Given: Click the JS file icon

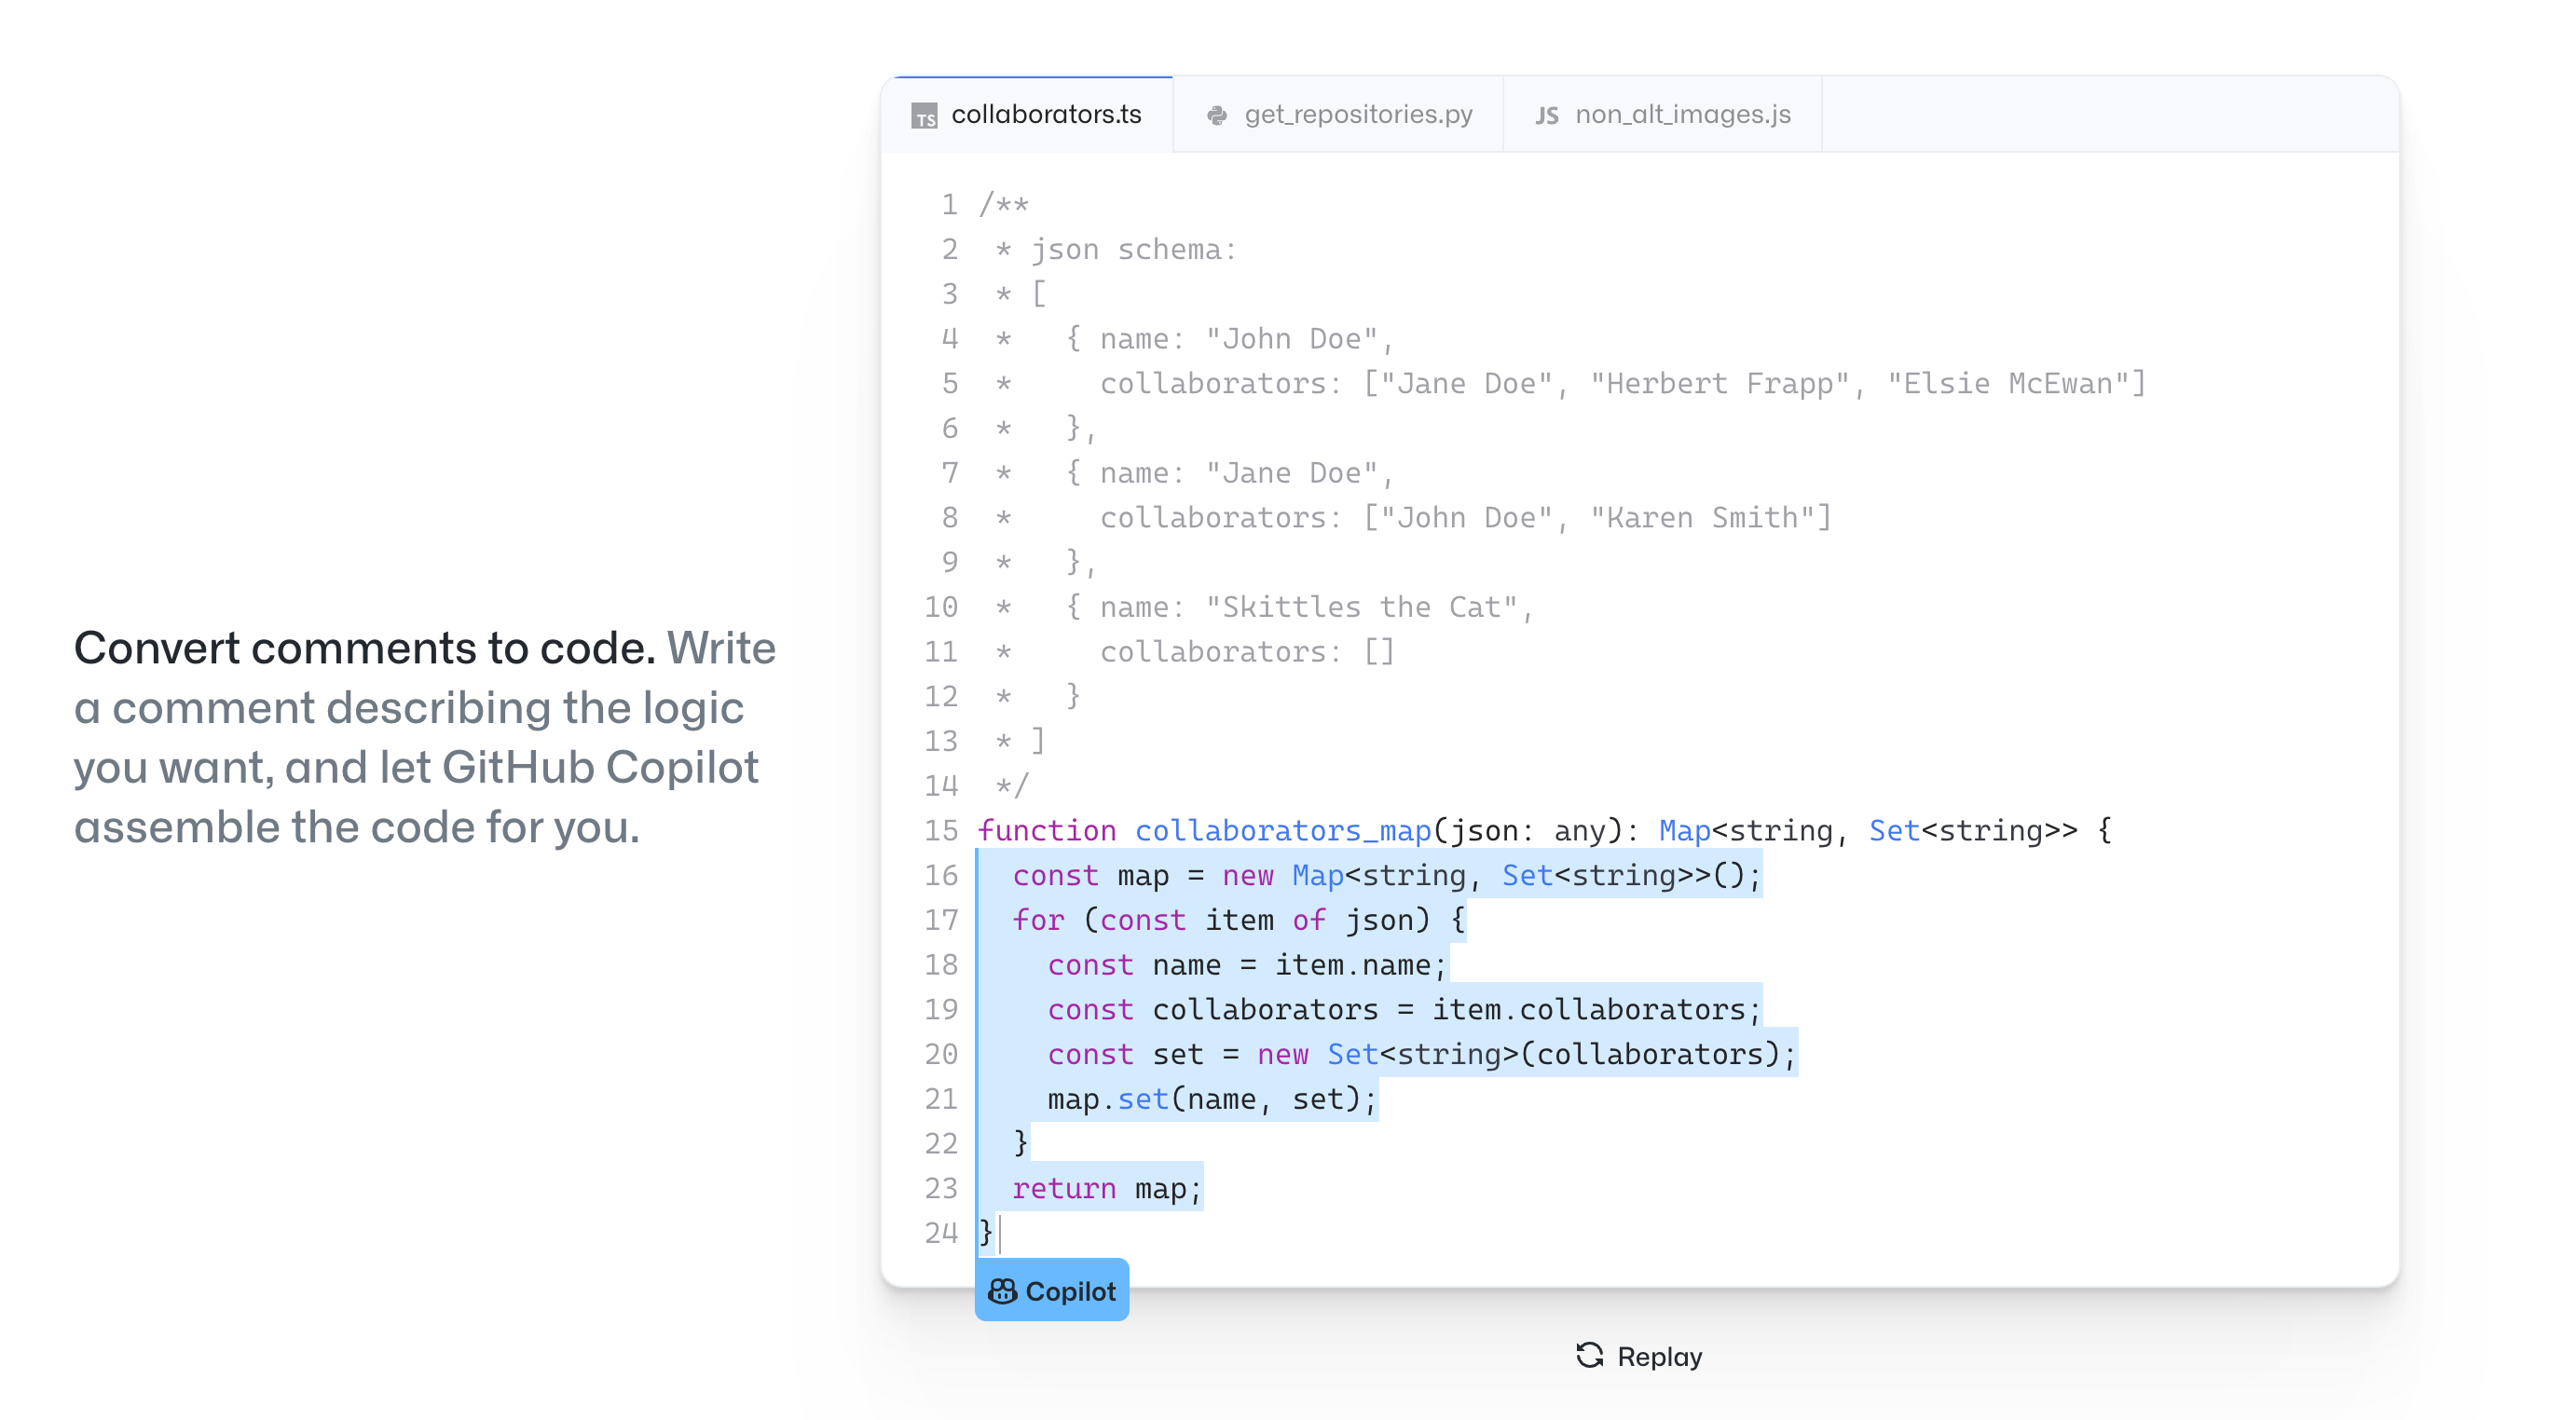Looking at the screenshot, I should point(1547,116).
